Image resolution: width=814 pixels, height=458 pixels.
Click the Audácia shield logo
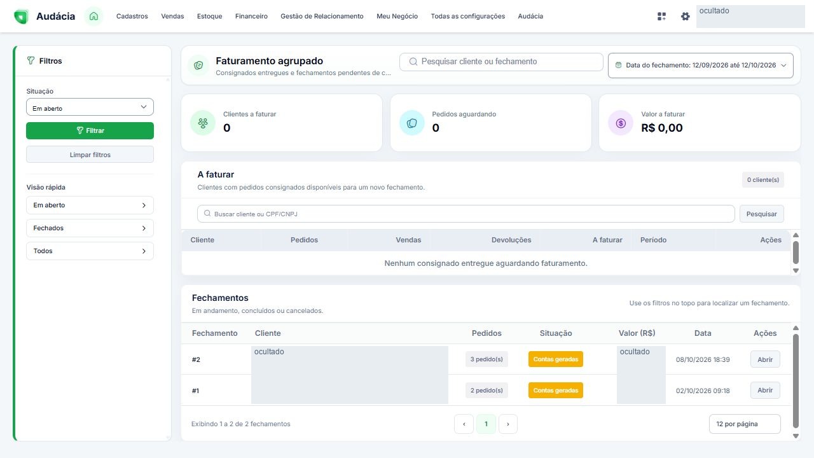pos(21,17)
